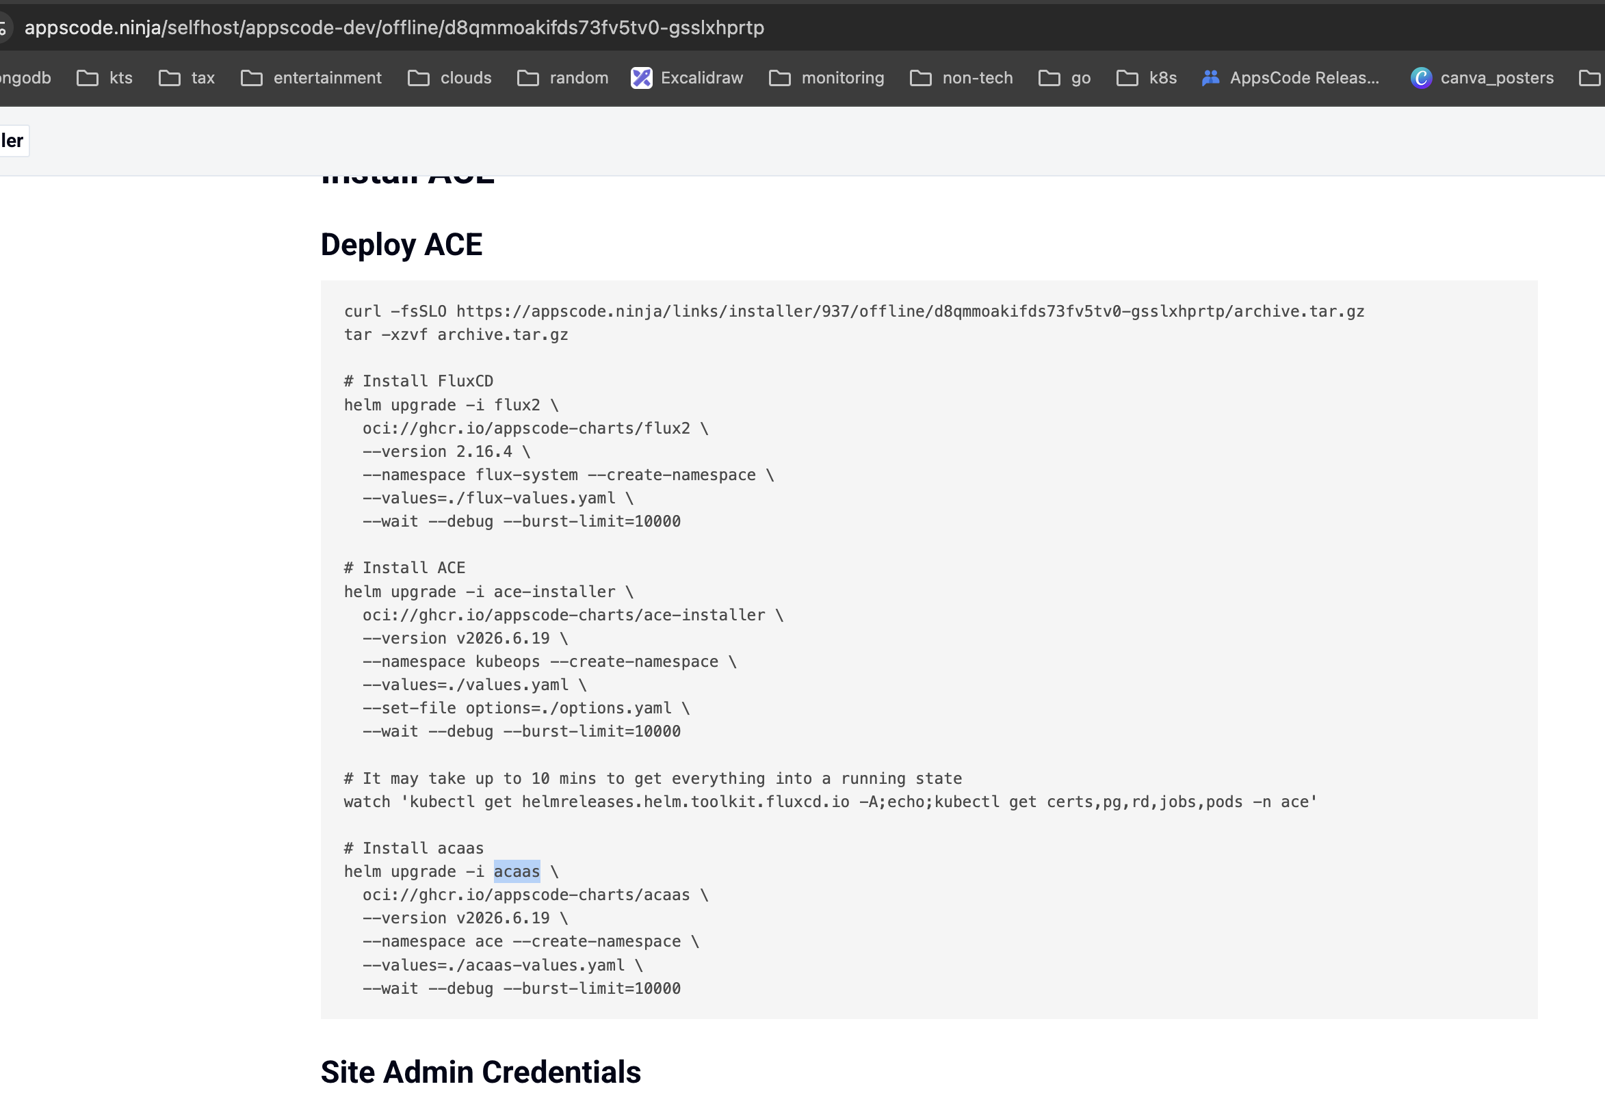This screenshot has height=1093, width=1605.
Task: Open the canva_posters bookmark
Action: coord(1482,78)
